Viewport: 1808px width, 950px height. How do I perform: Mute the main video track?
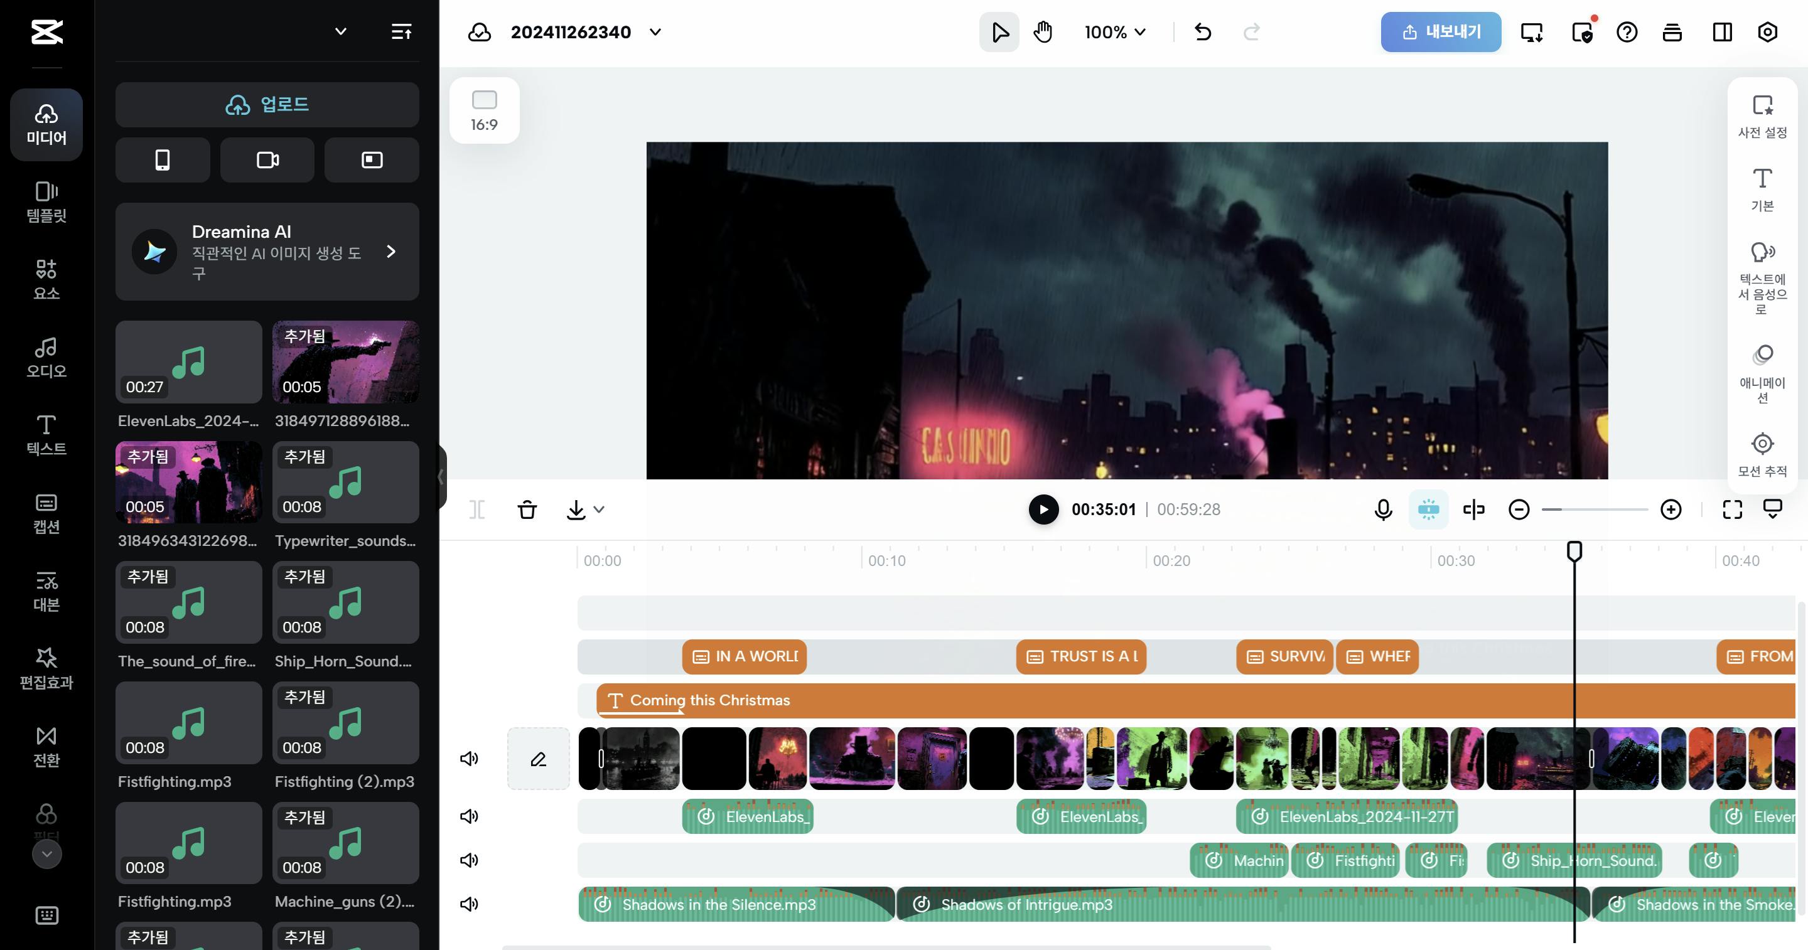[x=469, y=759]
